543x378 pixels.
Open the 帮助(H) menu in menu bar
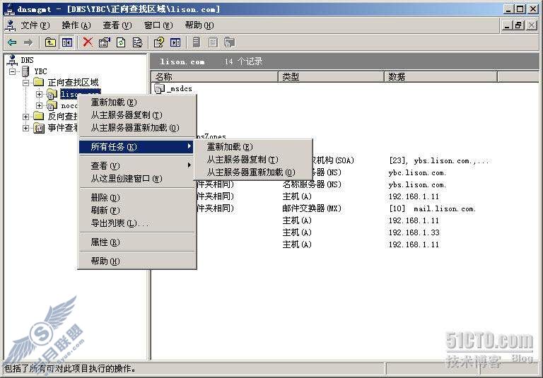click(199, 25)
